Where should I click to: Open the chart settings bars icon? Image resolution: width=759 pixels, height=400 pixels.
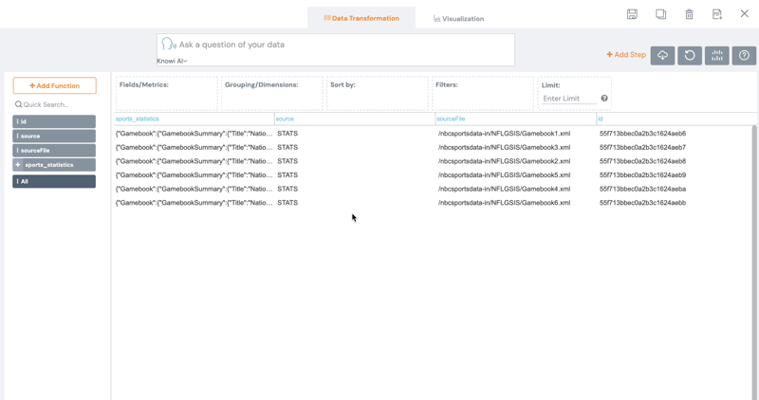point(717,55)
